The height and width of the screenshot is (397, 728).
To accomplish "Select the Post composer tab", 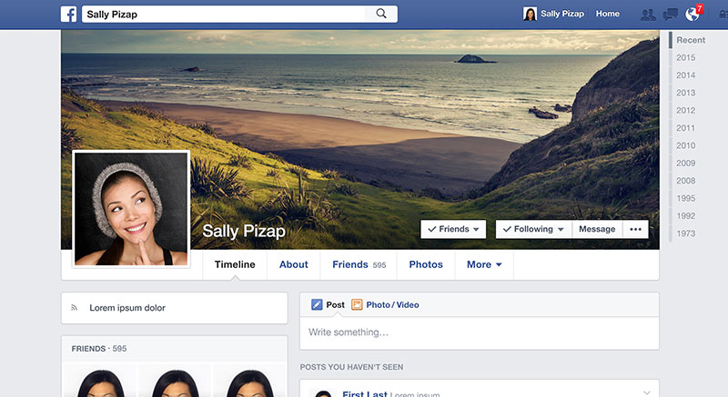I will pos(329,304).
